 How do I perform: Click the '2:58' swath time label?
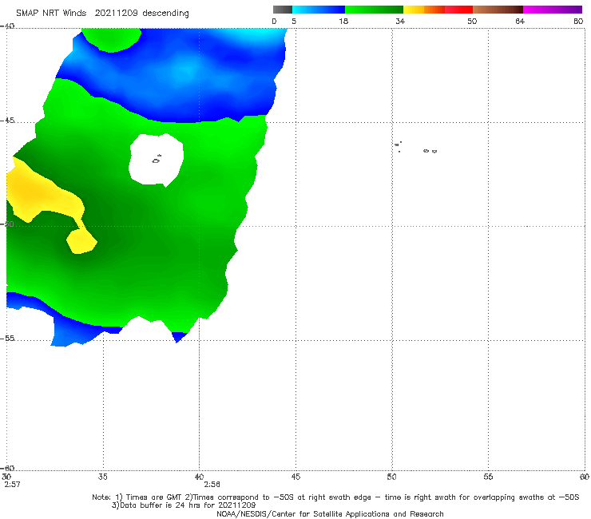[x=212, y=485]
